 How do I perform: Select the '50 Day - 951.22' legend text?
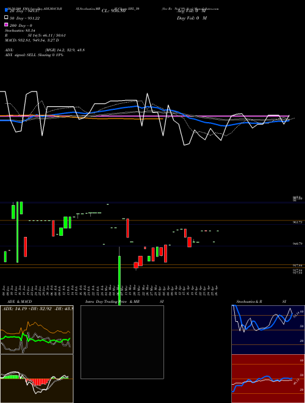tap(24, 18)
